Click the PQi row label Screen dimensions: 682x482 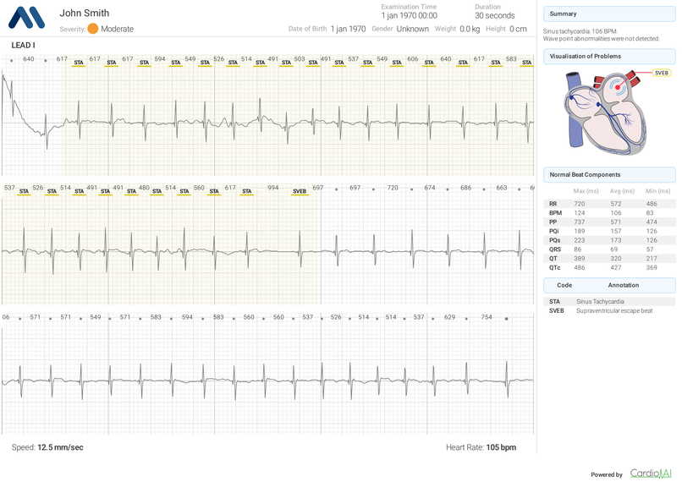(x=553, y=231)
